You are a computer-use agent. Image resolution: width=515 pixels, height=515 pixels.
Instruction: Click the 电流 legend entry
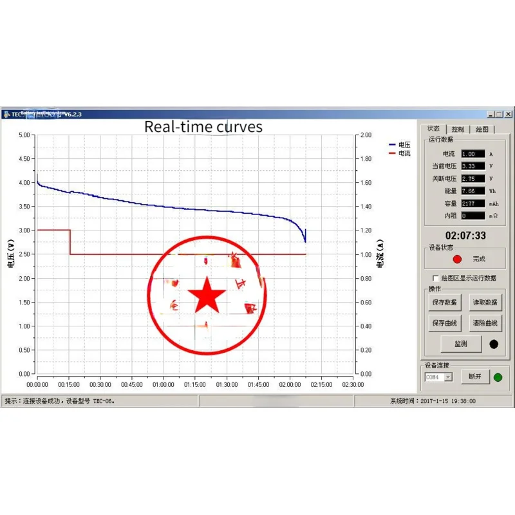[x=399, y=153]
